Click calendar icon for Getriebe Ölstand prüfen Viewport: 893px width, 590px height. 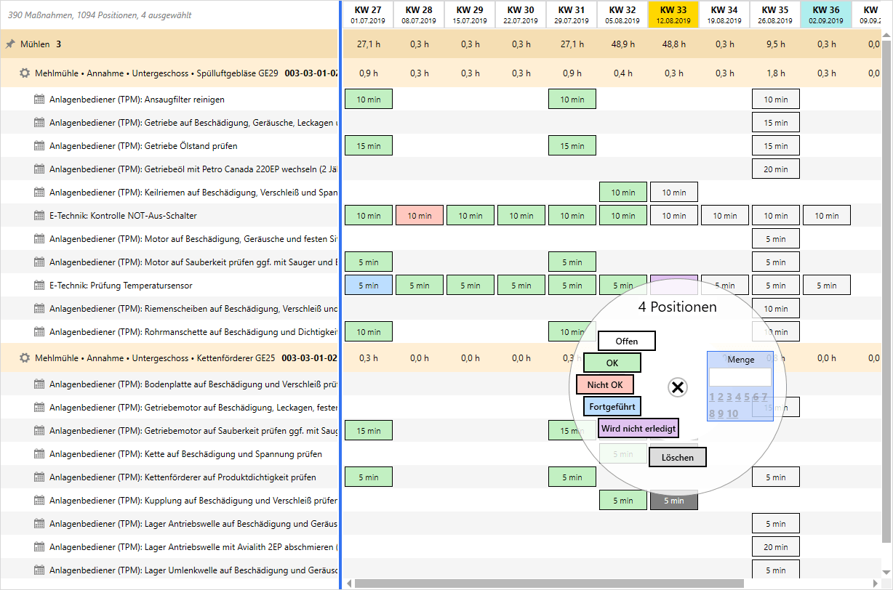[x=39, y=146]
